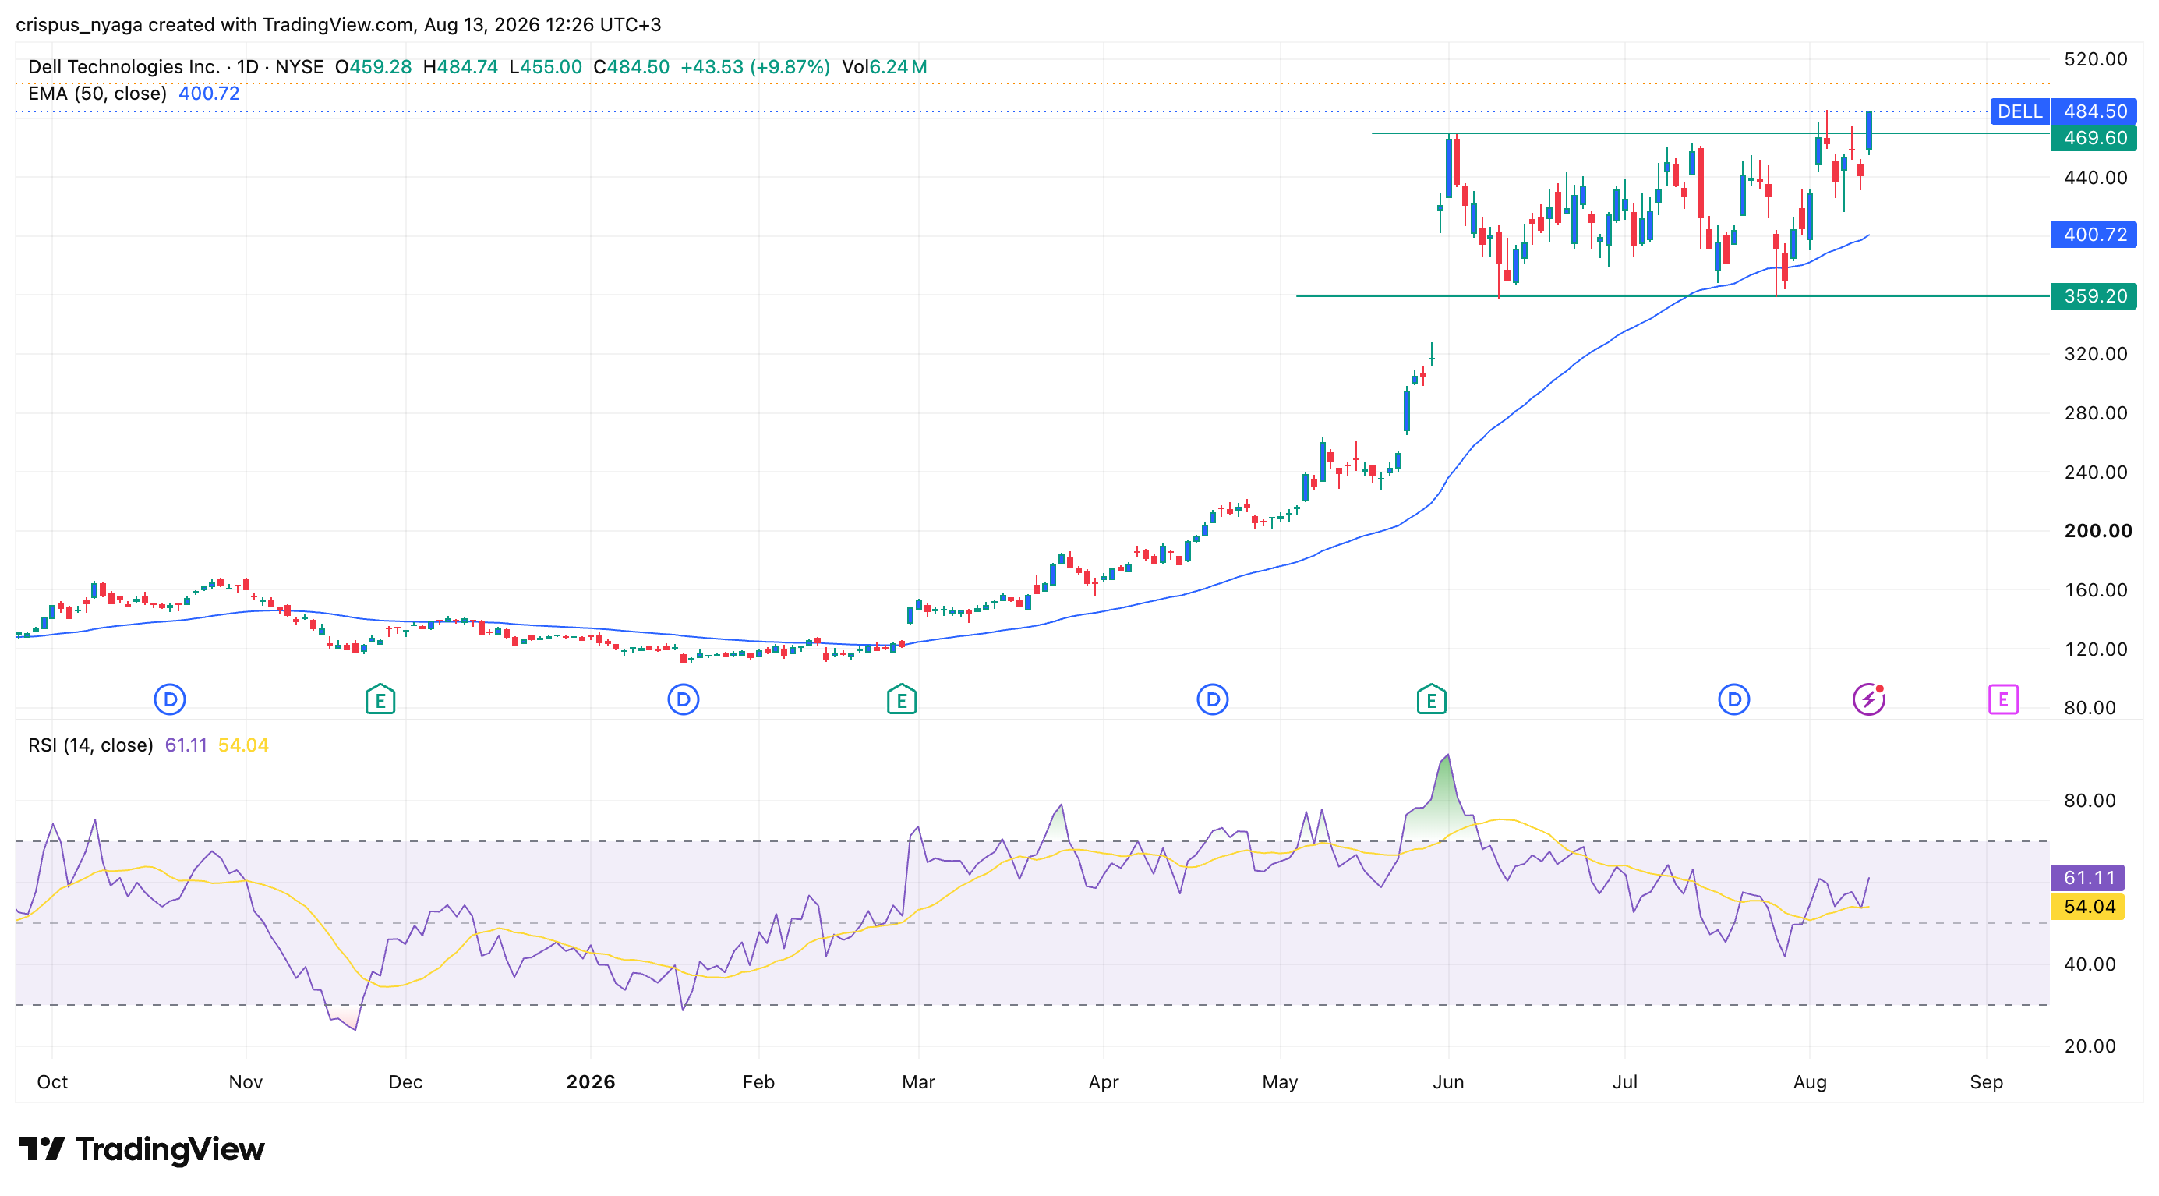Select the RSI (14, close) indicator legend
2159x1196 pixels.
[147, 745]
